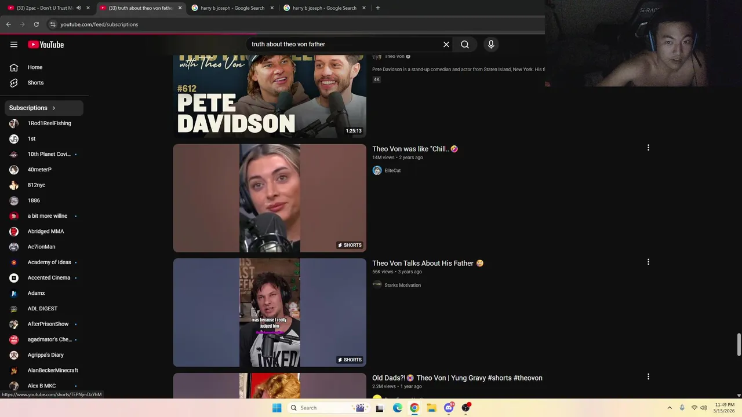
Task: Open title 'Old Dads?! Theo Von | Yung Gravy'
Action: point(457,378)
